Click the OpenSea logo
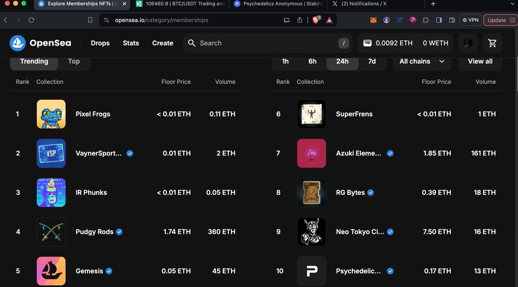The image size is (518, 287). point(40,43)
